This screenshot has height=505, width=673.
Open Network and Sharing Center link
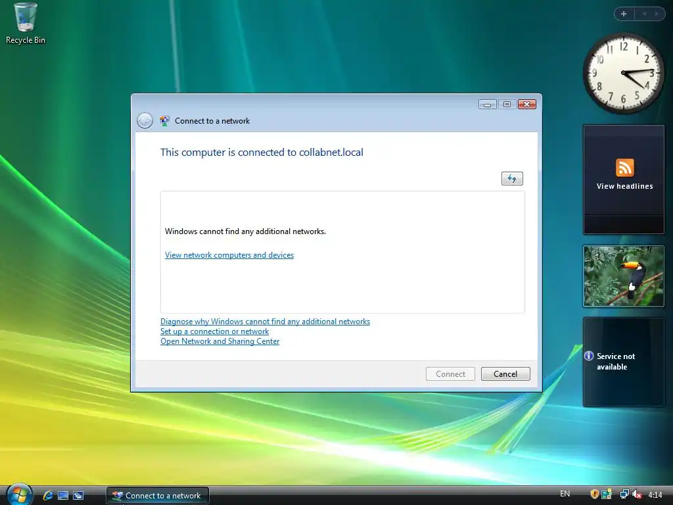(x=220, y=341)
